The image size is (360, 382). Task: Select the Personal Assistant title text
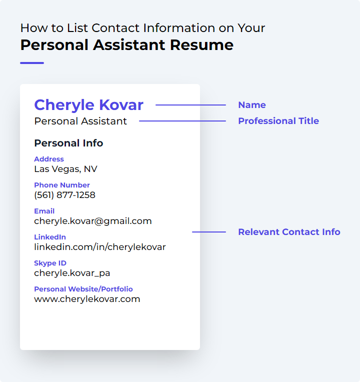click(x=80, y=121)
